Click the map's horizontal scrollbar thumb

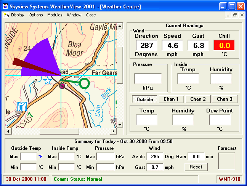click(x=59, y=131)
